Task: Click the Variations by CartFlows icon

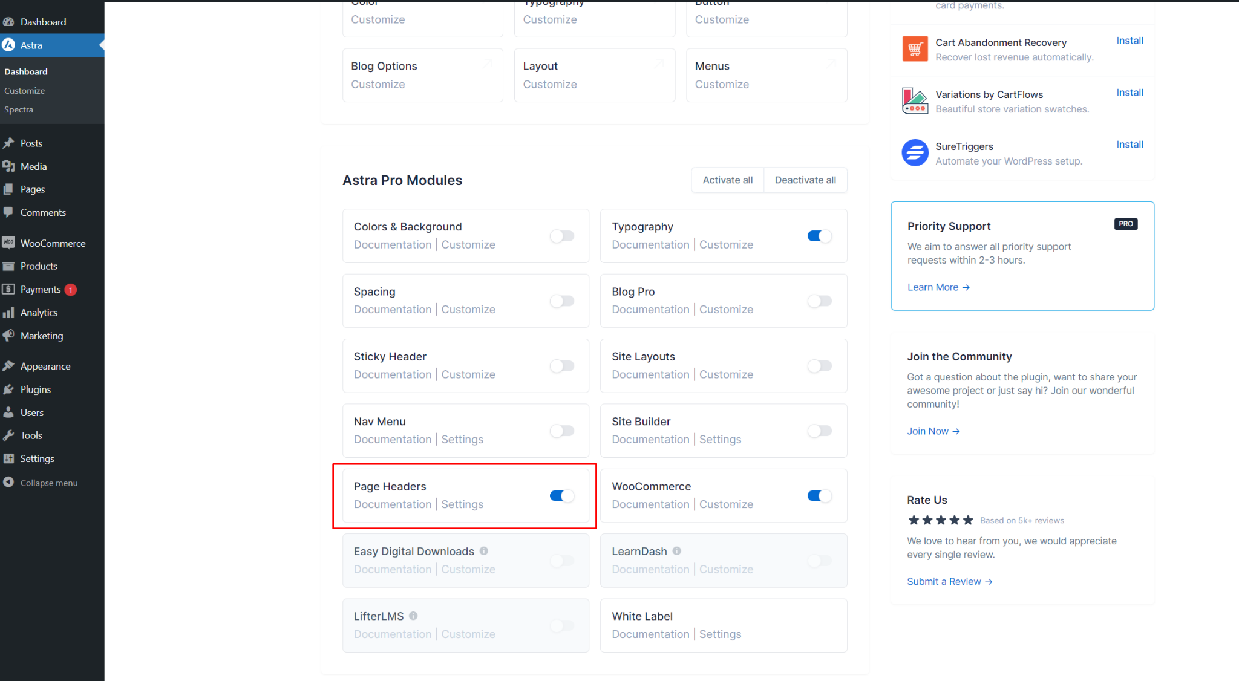Action: [x=915, y=101]
